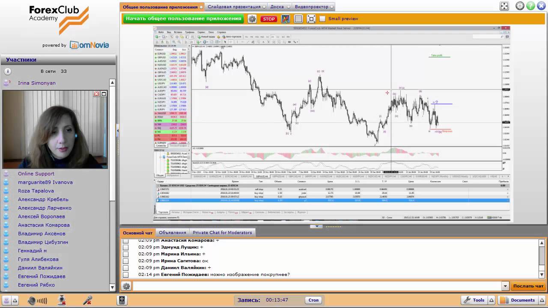
Task: Select participant Александр Кребель
Action: tap(43, 199)
